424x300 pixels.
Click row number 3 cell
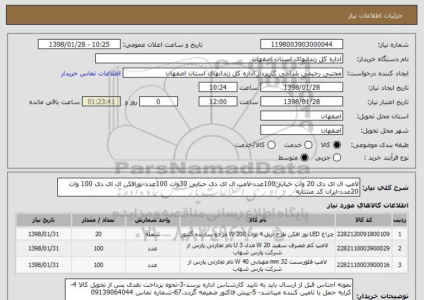[x=400, y=265]
